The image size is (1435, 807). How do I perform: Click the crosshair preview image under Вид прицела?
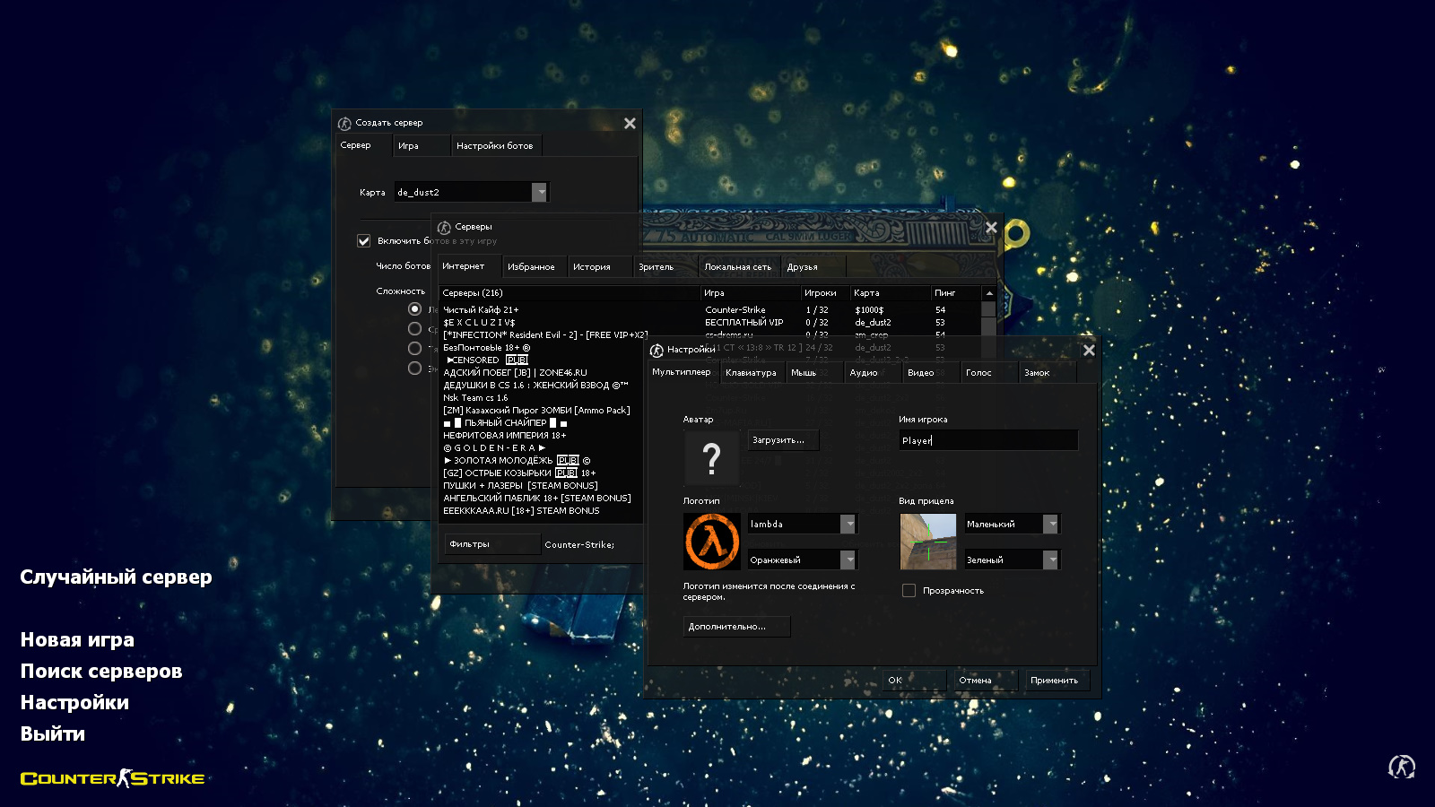coord(928,542)
